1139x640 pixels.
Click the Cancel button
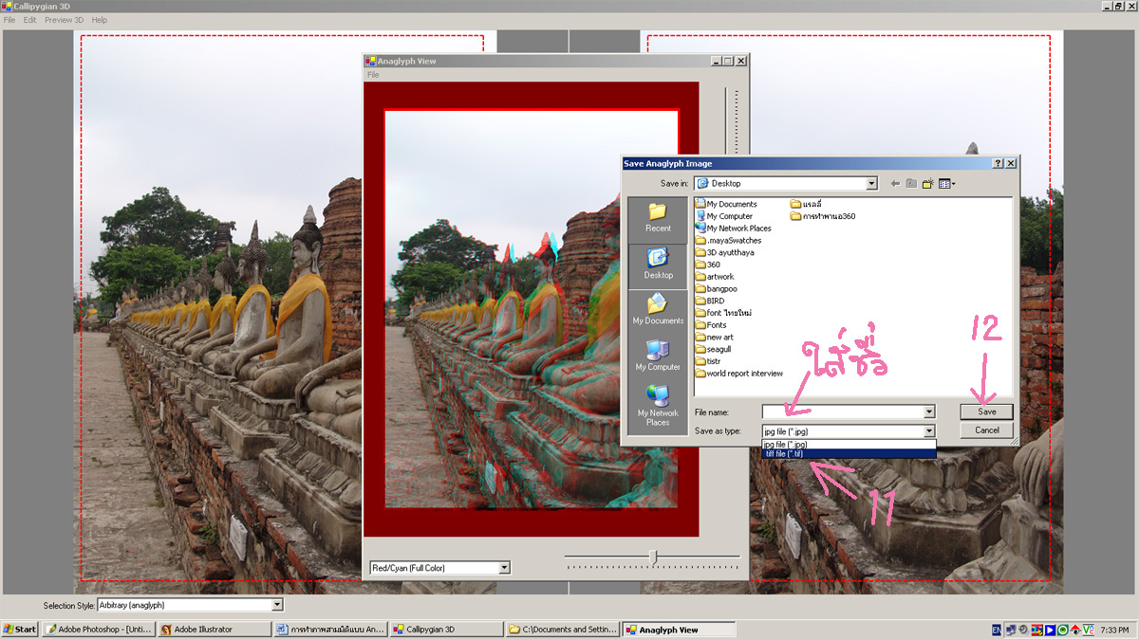point(986,430)
